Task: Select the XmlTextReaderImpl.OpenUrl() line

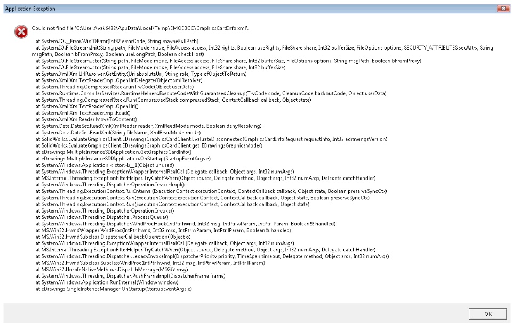Action: pos(87,107)
